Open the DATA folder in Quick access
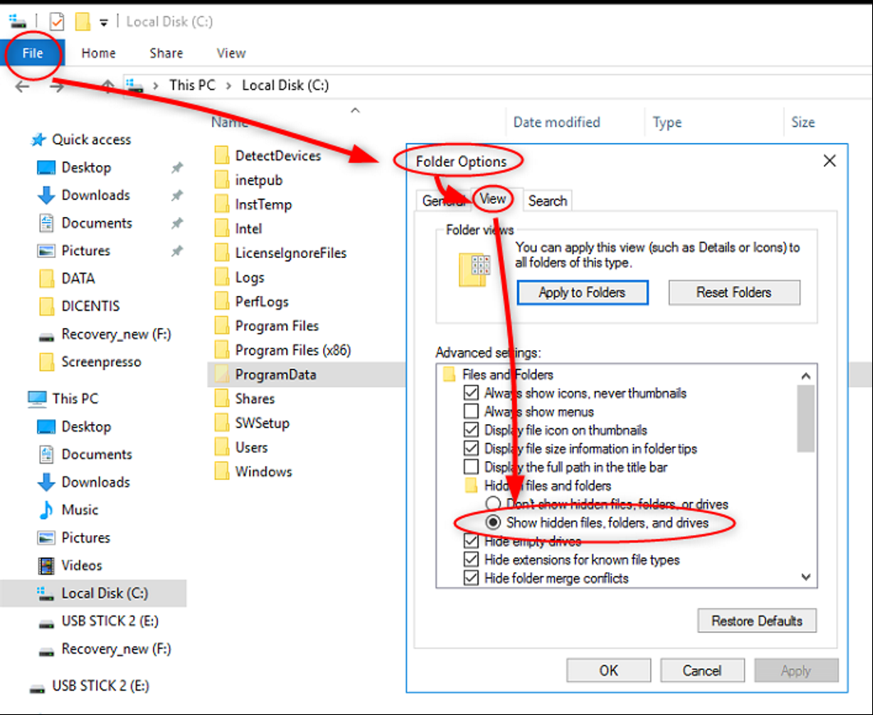Screen dimensions: 873x715 tap(47, 279)
